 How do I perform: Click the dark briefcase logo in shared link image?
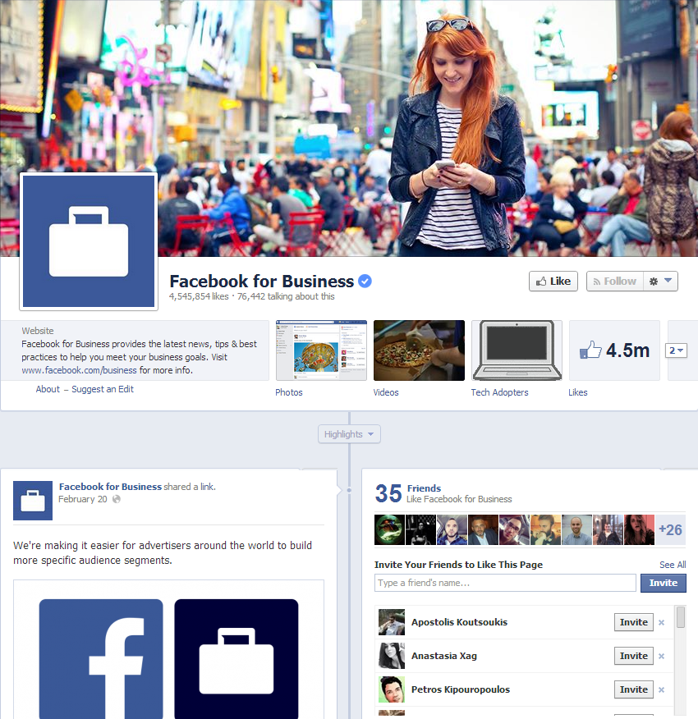236,659
